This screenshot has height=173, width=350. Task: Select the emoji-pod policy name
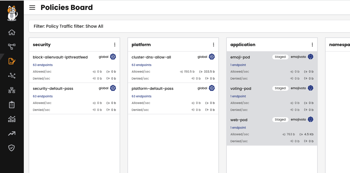240,57
